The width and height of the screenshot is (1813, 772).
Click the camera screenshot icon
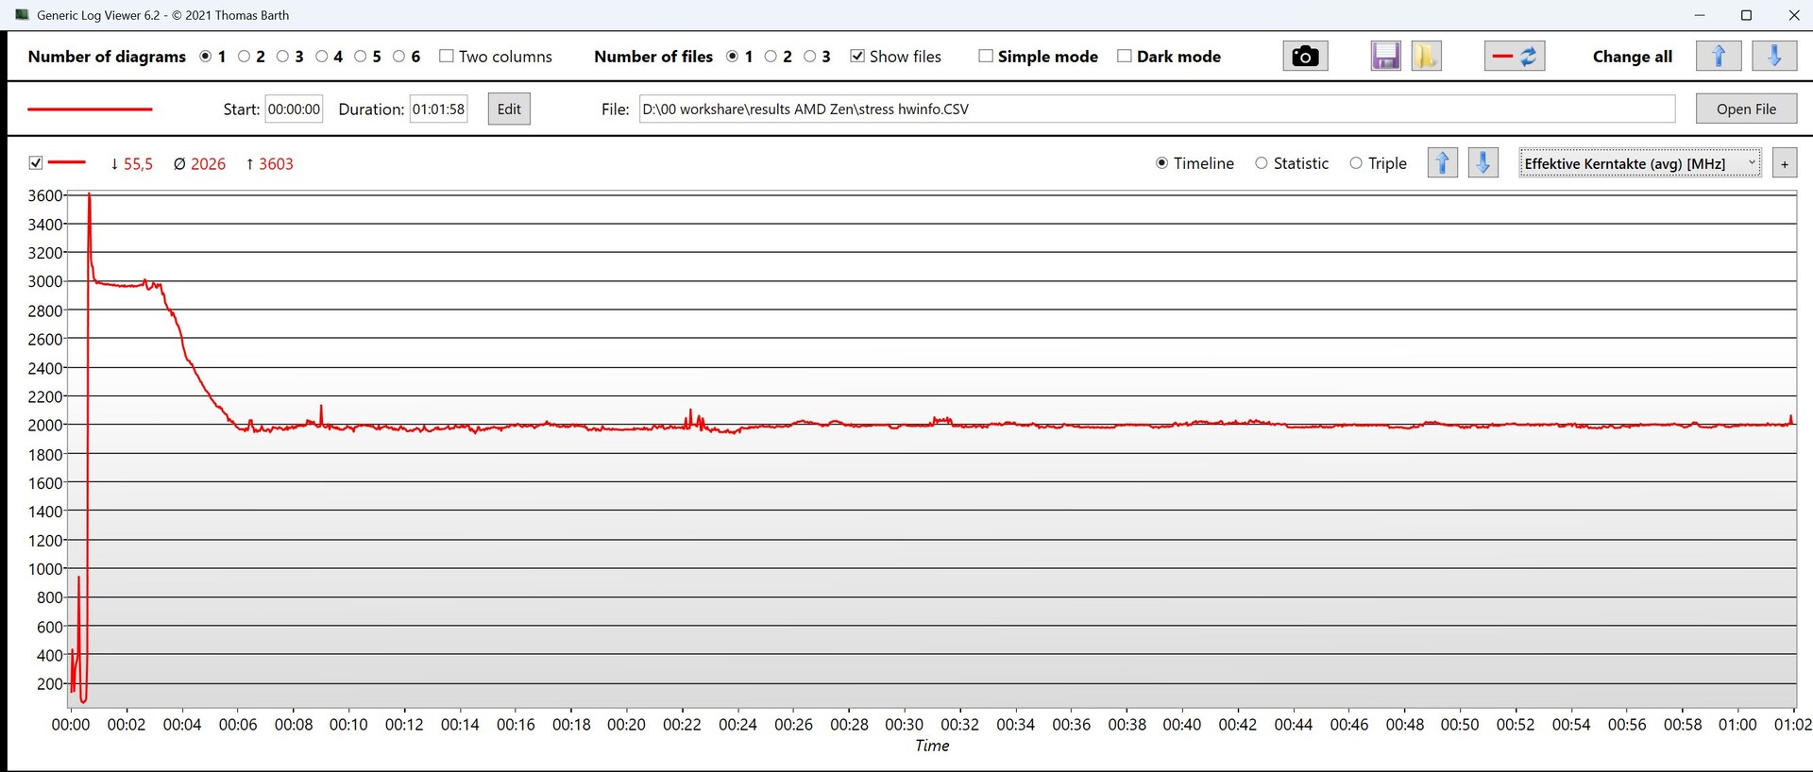[x=1304, y=57]
